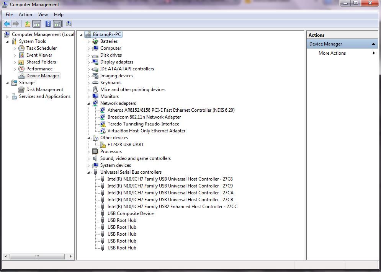Click the Back navigation arrow icon

[7, 23]
